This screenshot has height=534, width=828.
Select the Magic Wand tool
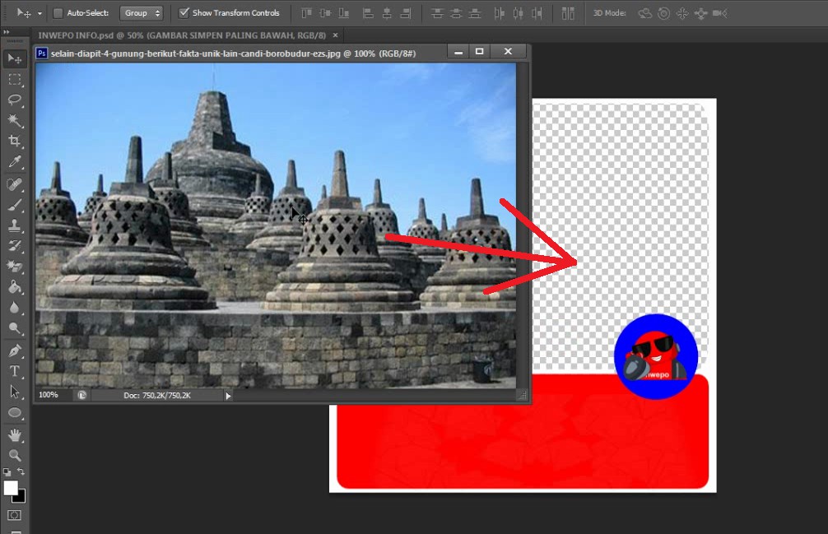[15, 120]
